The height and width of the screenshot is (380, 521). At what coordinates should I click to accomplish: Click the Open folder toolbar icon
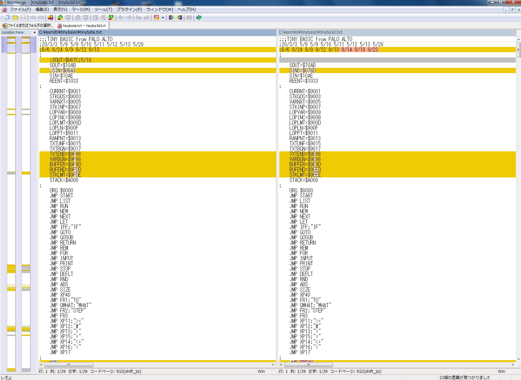click(x=15, y=18)
